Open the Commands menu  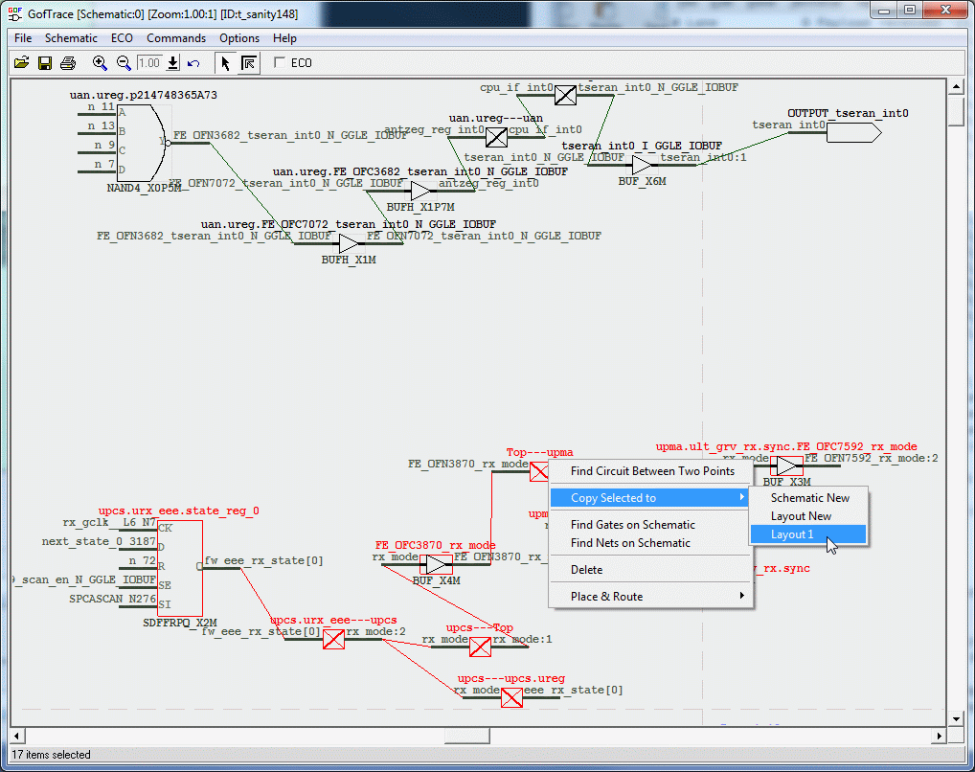[x=176, y=38]
